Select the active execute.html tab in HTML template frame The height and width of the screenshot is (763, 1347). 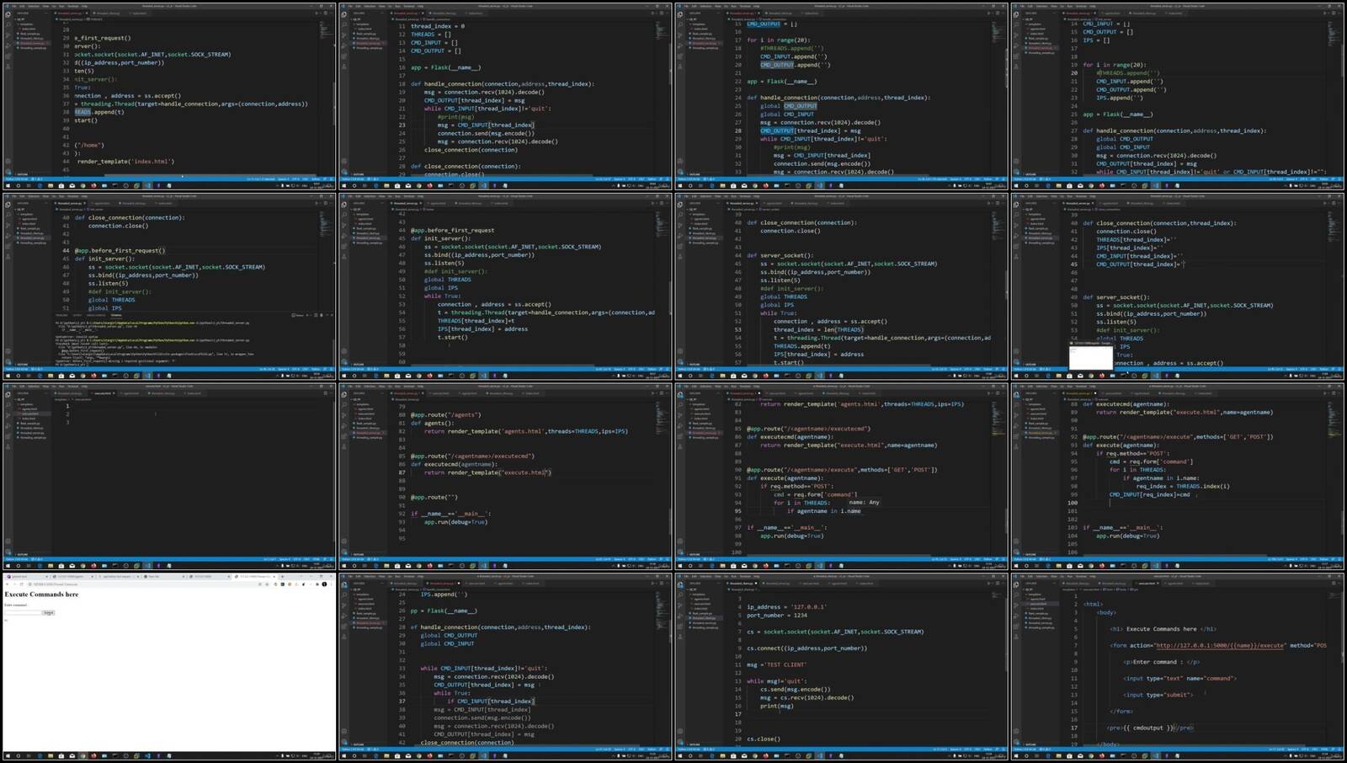click(1147, 583)
